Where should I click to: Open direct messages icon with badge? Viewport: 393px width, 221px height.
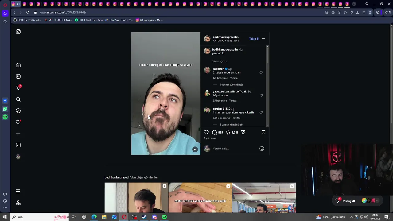pos(18,87)
